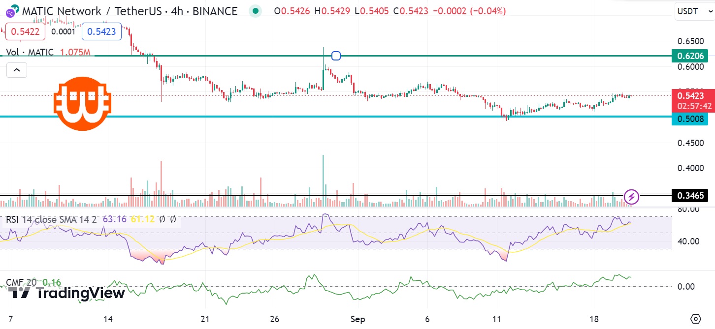This screenshot has height=329, width=715.
Task: Click the purple lightning bolt icon
Action: point(632,197)
